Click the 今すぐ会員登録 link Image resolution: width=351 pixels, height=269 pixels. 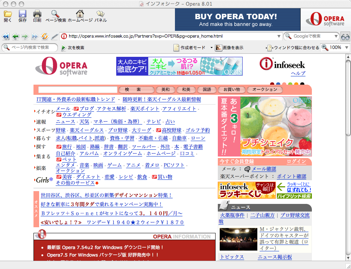[237, 161]
